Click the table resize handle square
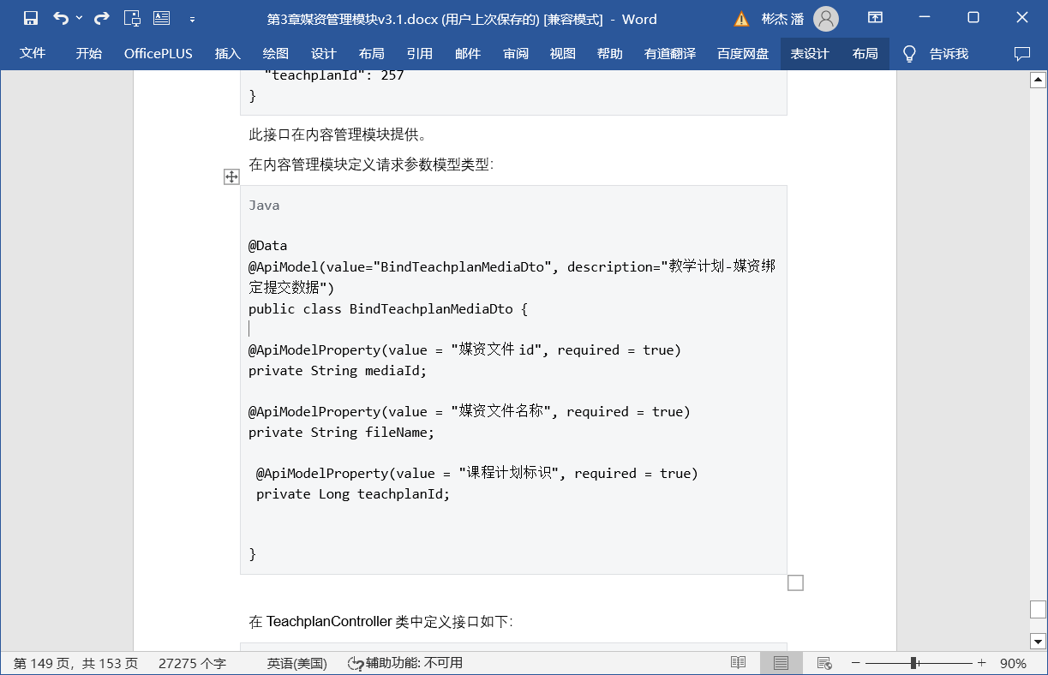The height and width of the screenshot is (675, 1048). point(795,582)
